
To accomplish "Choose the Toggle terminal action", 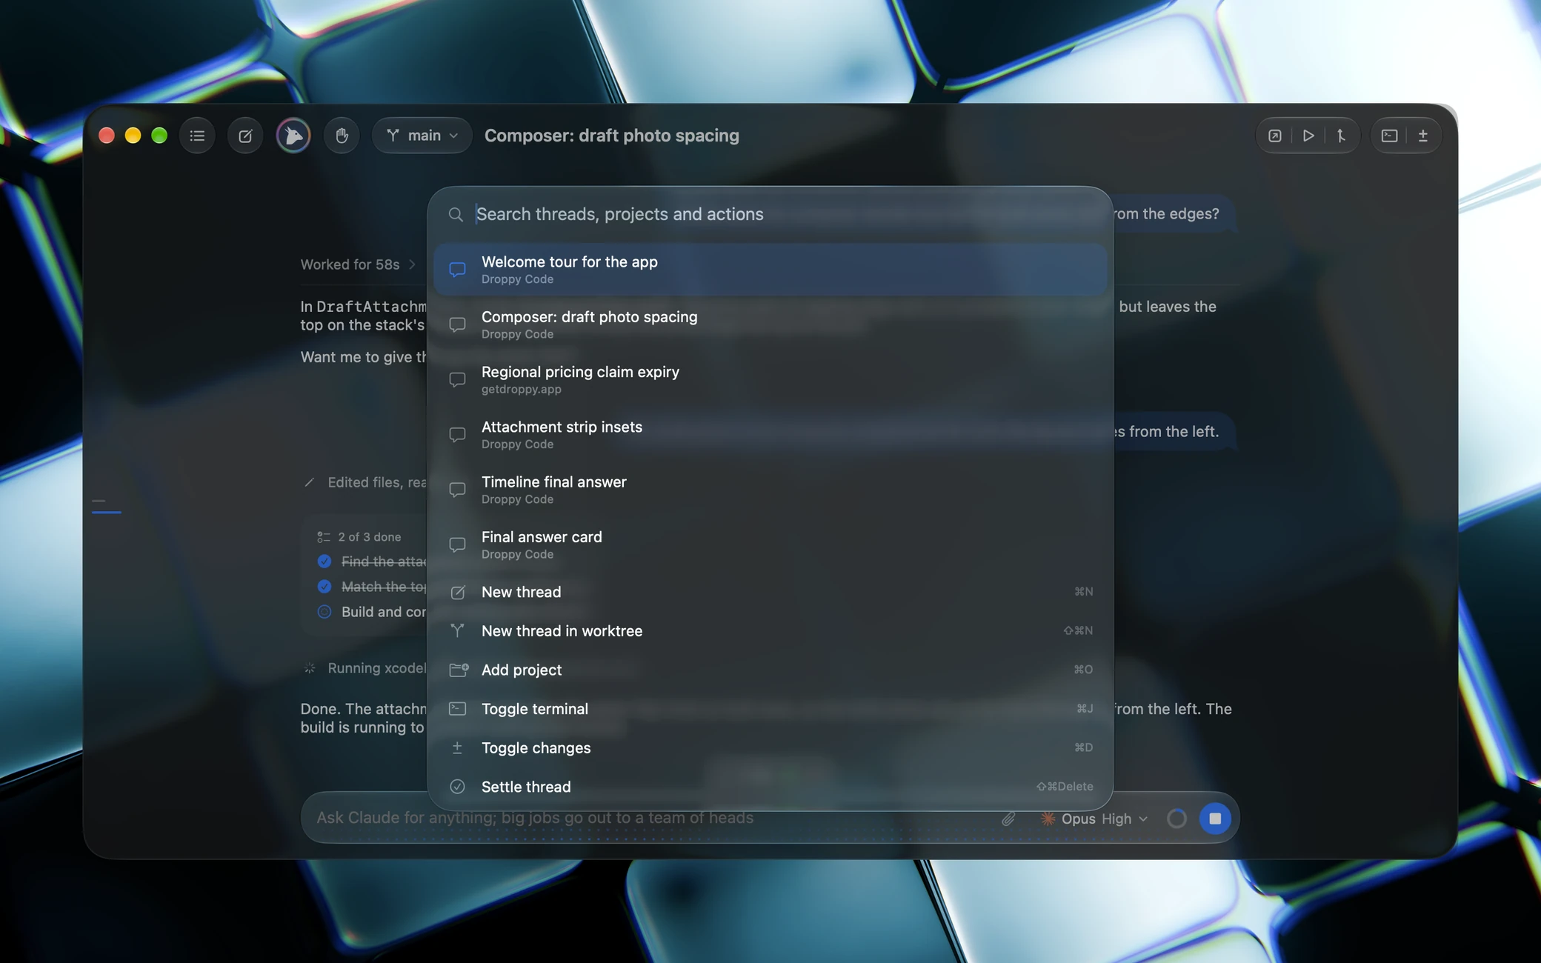I will coord(770,709).
